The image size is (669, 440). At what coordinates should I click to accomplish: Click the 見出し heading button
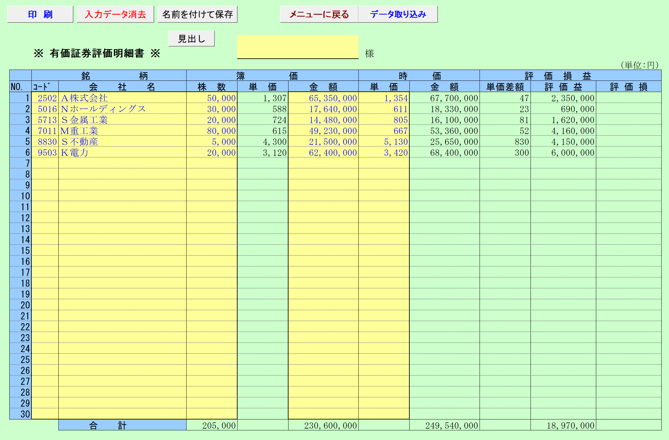191,39
